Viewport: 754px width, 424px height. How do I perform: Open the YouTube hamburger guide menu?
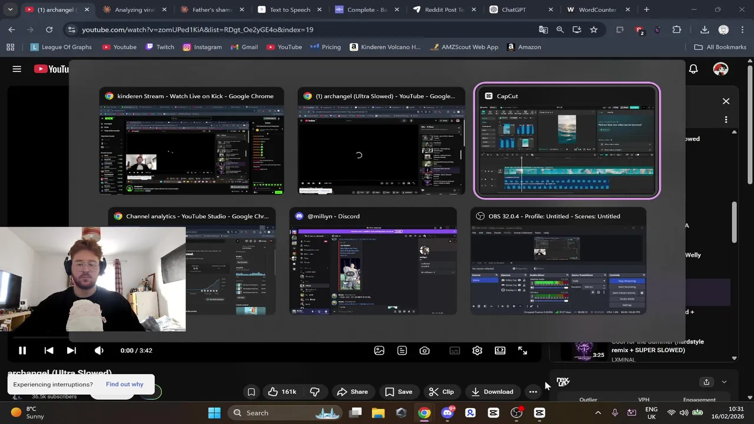coord(17,69)
